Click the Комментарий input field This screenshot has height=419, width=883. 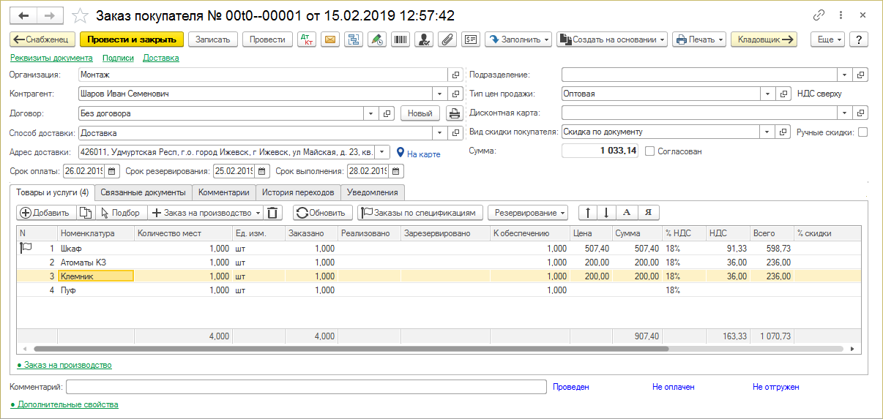pos(306,387)
